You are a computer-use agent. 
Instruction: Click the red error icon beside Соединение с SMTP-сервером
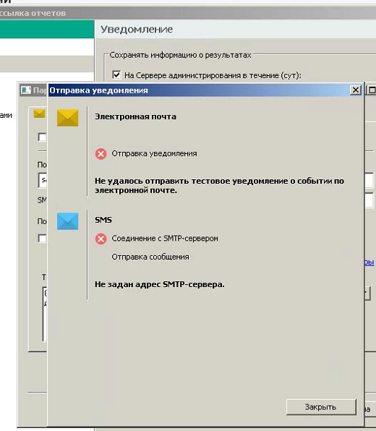click(101, 239)
